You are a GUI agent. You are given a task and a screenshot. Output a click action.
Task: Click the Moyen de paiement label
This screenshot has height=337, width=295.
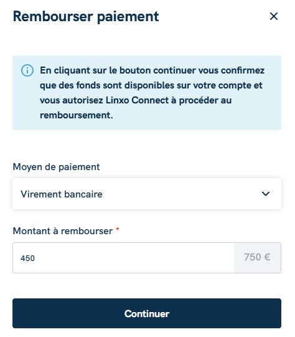[56, 167]
